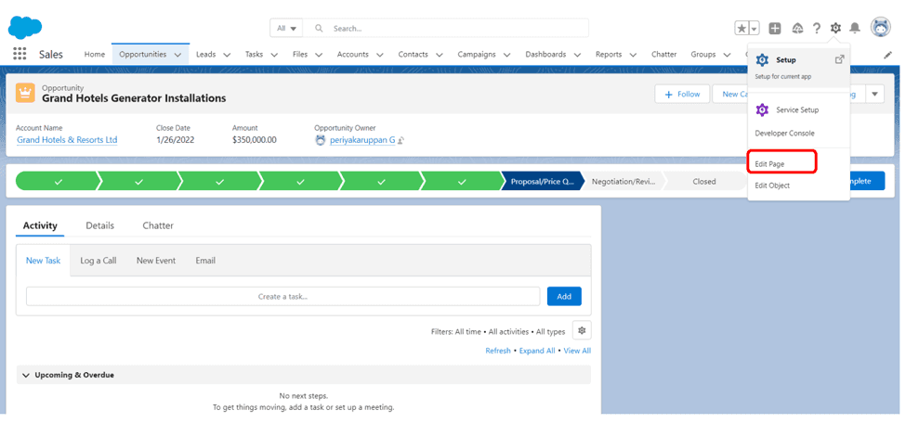Image resolution: width=906 pixels, height=423 pixels.
Task: Open the user profile avatar
Action: tap(881, 27)
